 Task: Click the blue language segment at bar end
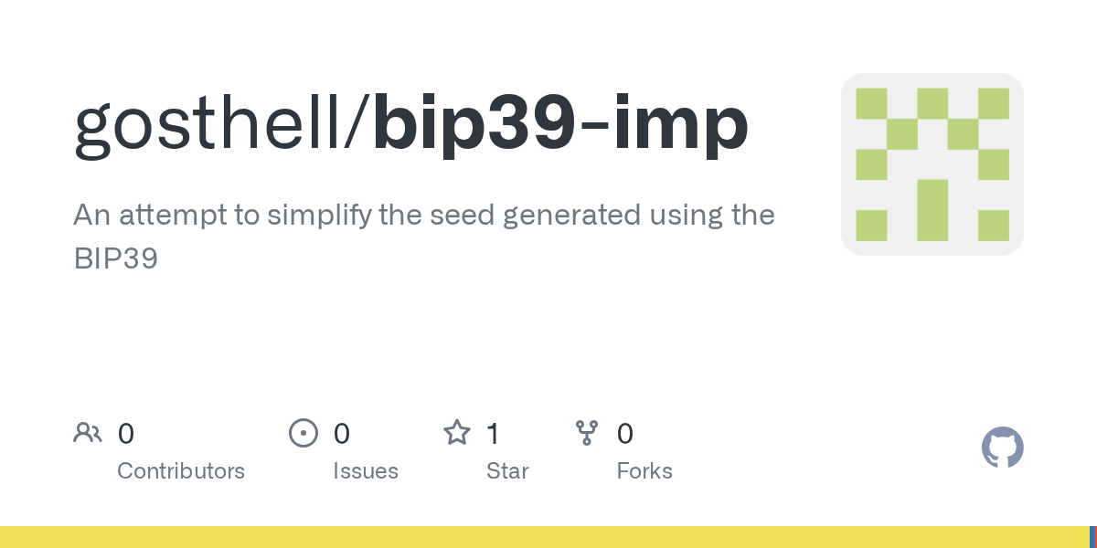[1093, 537]
